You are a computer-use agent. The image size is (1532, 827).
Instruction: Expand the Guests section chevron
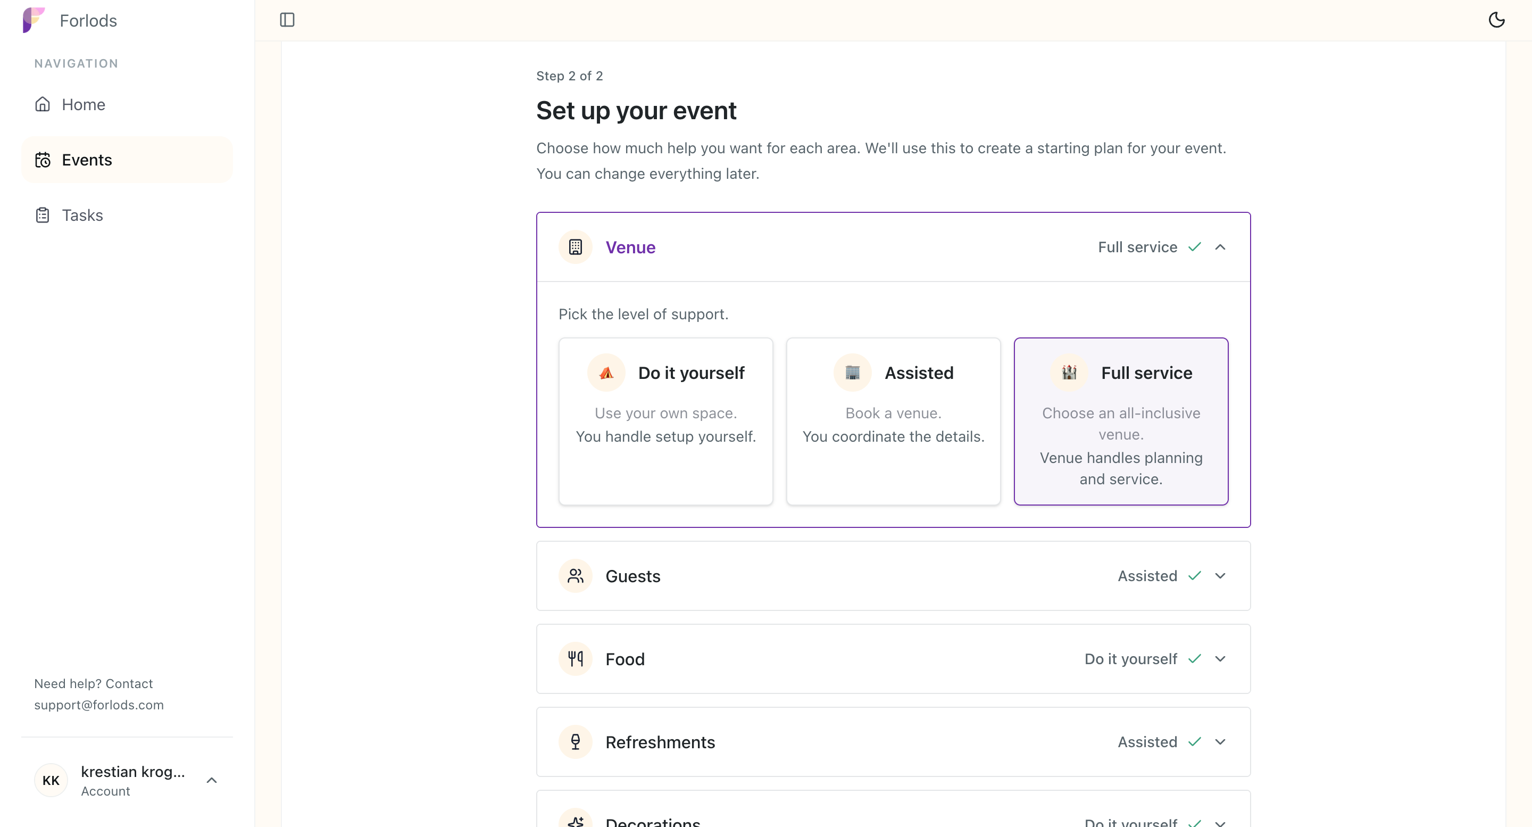pyautogui.click(x=1220, y=576)
